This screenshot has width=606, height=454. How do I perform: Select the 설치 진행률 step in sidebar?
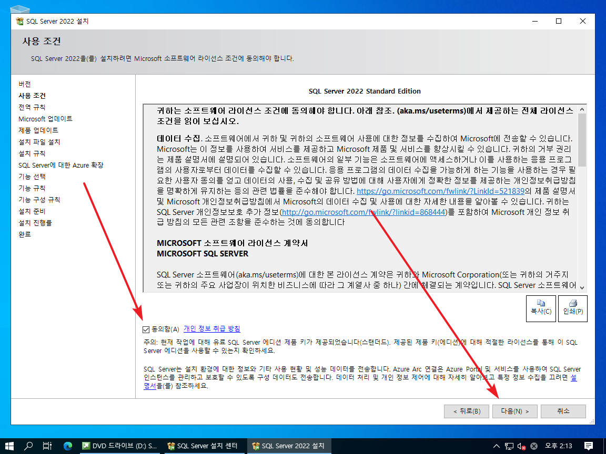pos(35,223)
